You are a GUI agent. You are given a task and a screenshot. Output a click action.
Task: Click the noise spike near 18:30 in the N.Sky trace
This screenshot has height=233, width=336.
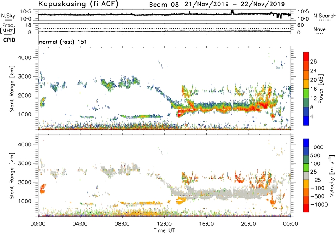tap(232, 12)
